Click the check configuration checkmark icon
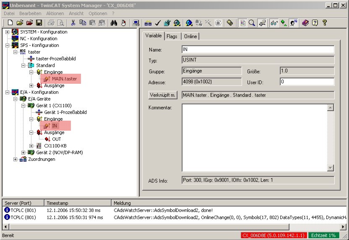Image resolution: width=349 pixels, height=240 pixels. tap(158, 23)
